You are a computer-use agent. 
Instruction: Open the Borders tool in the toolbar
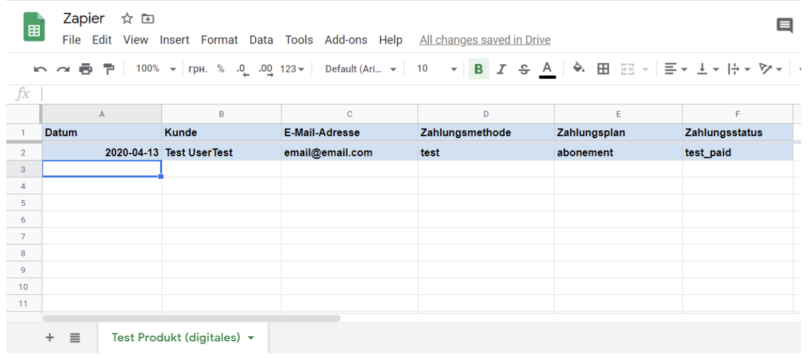click(x=603, y=69)
